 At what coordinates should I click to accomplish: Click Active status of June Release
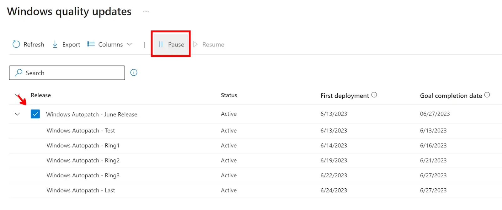click(229, 114)
